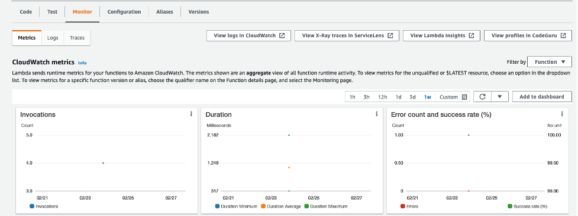Toggle the Invocations legend swatch
Image resolution: width=578 pixels, height=216 pixels.
click(x=32, y=207)
